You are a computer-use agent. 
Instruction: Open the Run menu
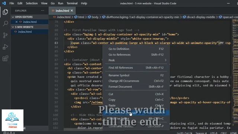coord(60,3)
